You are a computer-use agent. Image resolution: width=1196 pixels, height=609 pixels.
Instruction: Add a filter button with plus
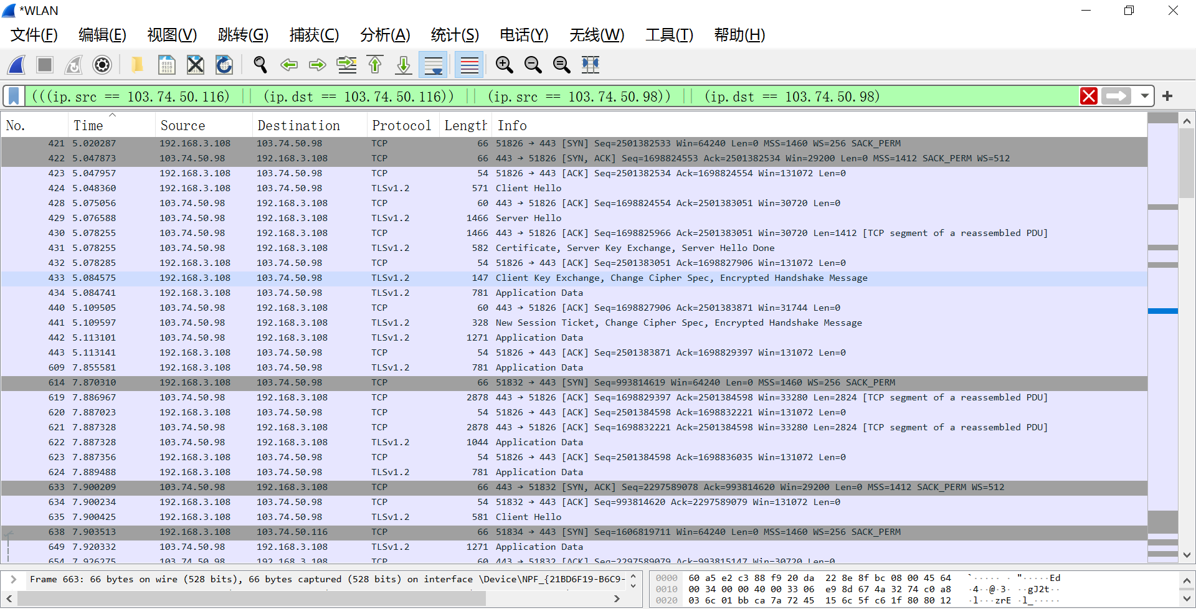point(1167,97)
